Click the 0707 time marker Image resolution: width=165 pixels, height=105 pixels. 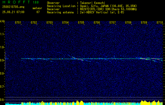coord(113,23)
